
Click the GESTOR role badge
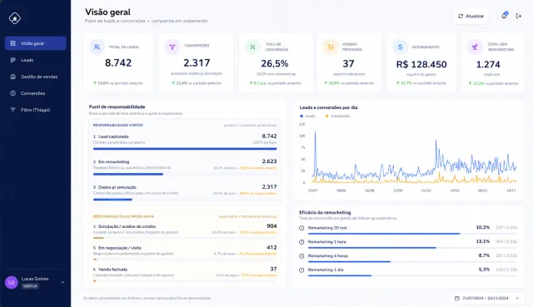click(30, 286)
